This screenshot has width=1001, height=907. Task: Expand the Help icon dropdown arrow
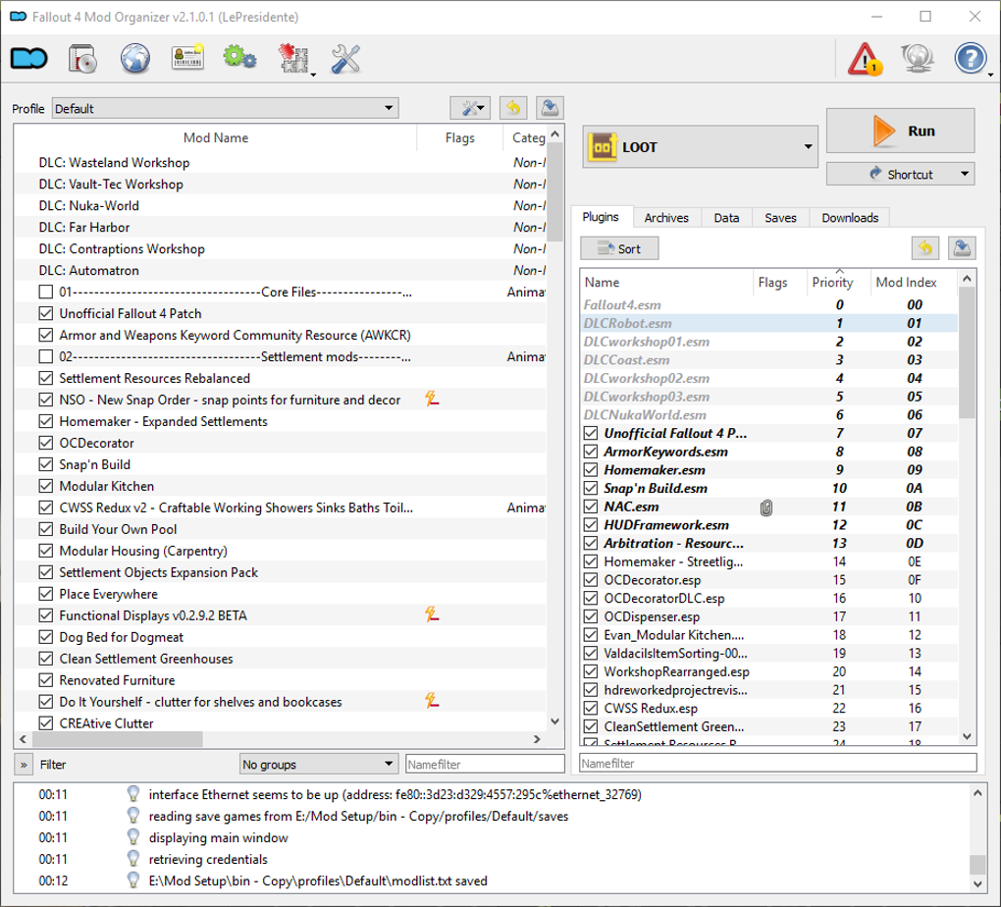tap(990, 75)
